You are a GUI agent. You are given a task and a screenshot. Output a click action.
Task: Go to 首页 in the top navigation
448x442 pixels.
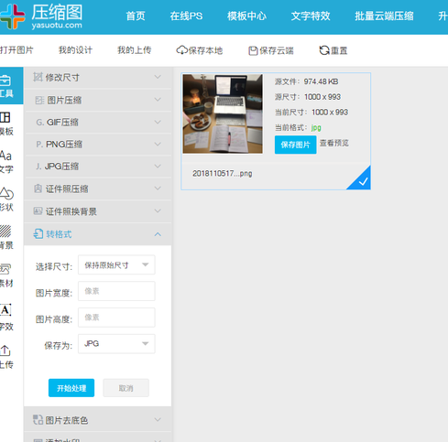pyautogui.click(x=136, y=16)
